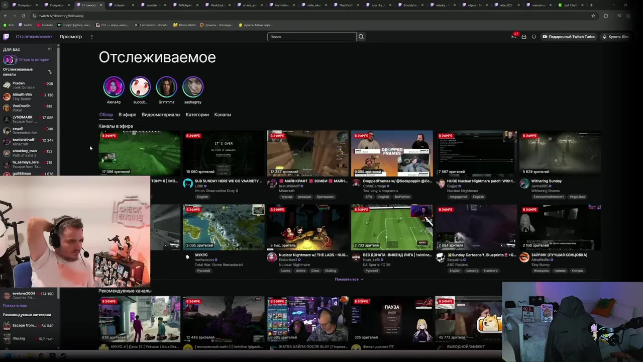Click Открыть истории link

tap(34, 60)
